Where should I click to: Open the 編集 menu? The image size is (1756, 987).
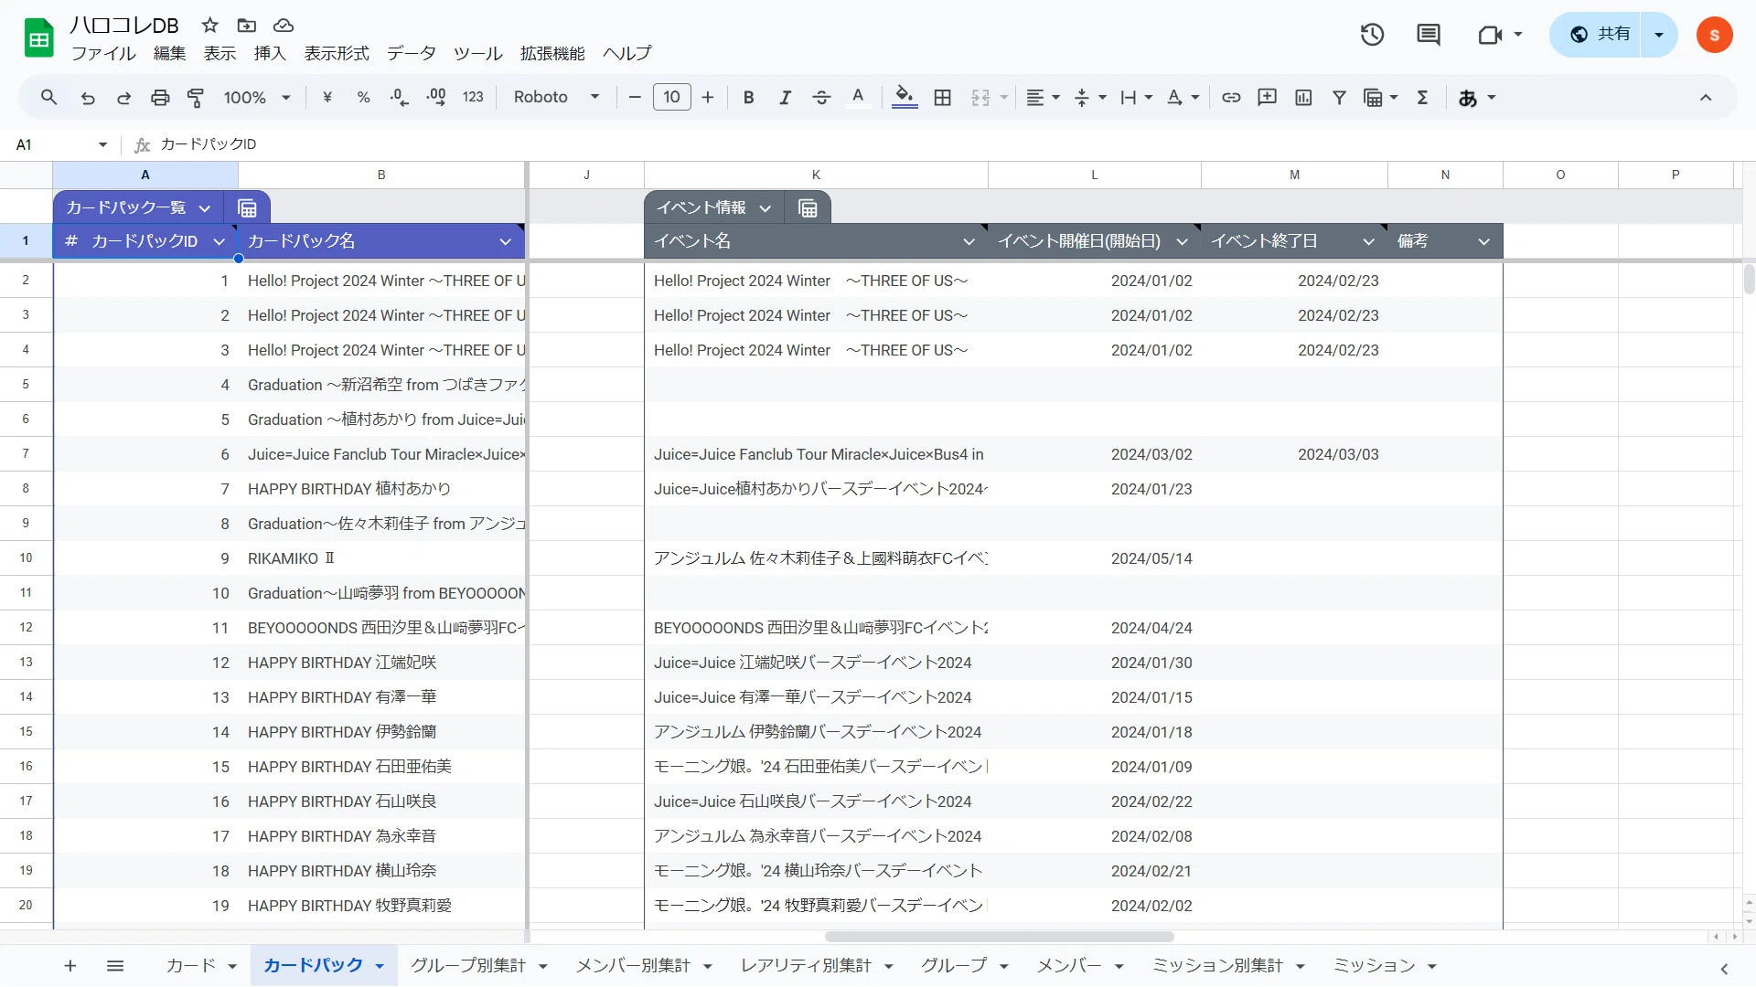(x=169, y=53)
